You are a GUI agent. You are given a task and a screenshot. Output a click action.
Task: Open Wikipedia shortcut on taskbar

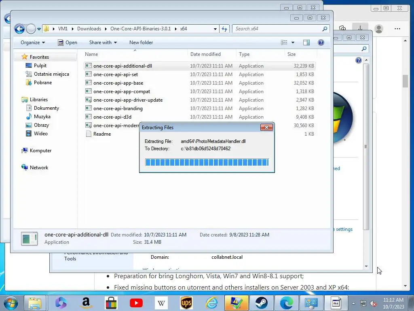(x=161, y=303)
